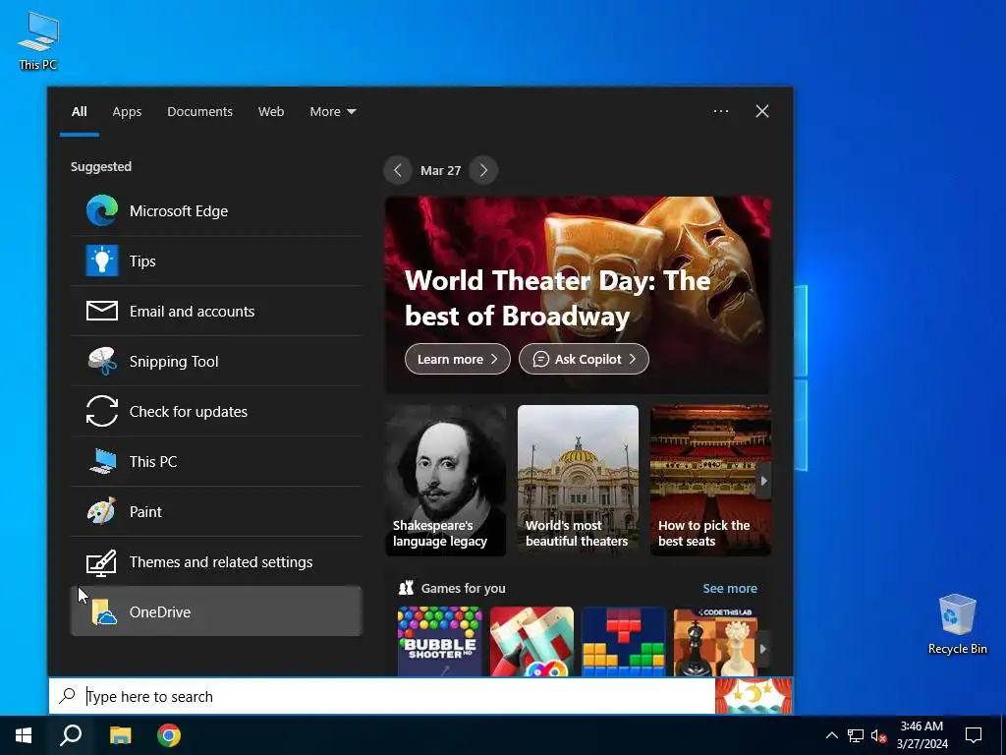Open World's most beautiful theaters card
Screen dimensions: 1006x755
pos(578,480)
